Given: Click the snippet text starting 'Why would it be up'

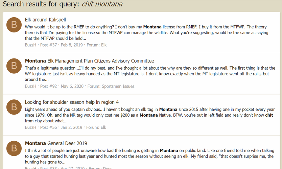Looking at the screenshot, I should pyautogui.click(x=146, y=32).
